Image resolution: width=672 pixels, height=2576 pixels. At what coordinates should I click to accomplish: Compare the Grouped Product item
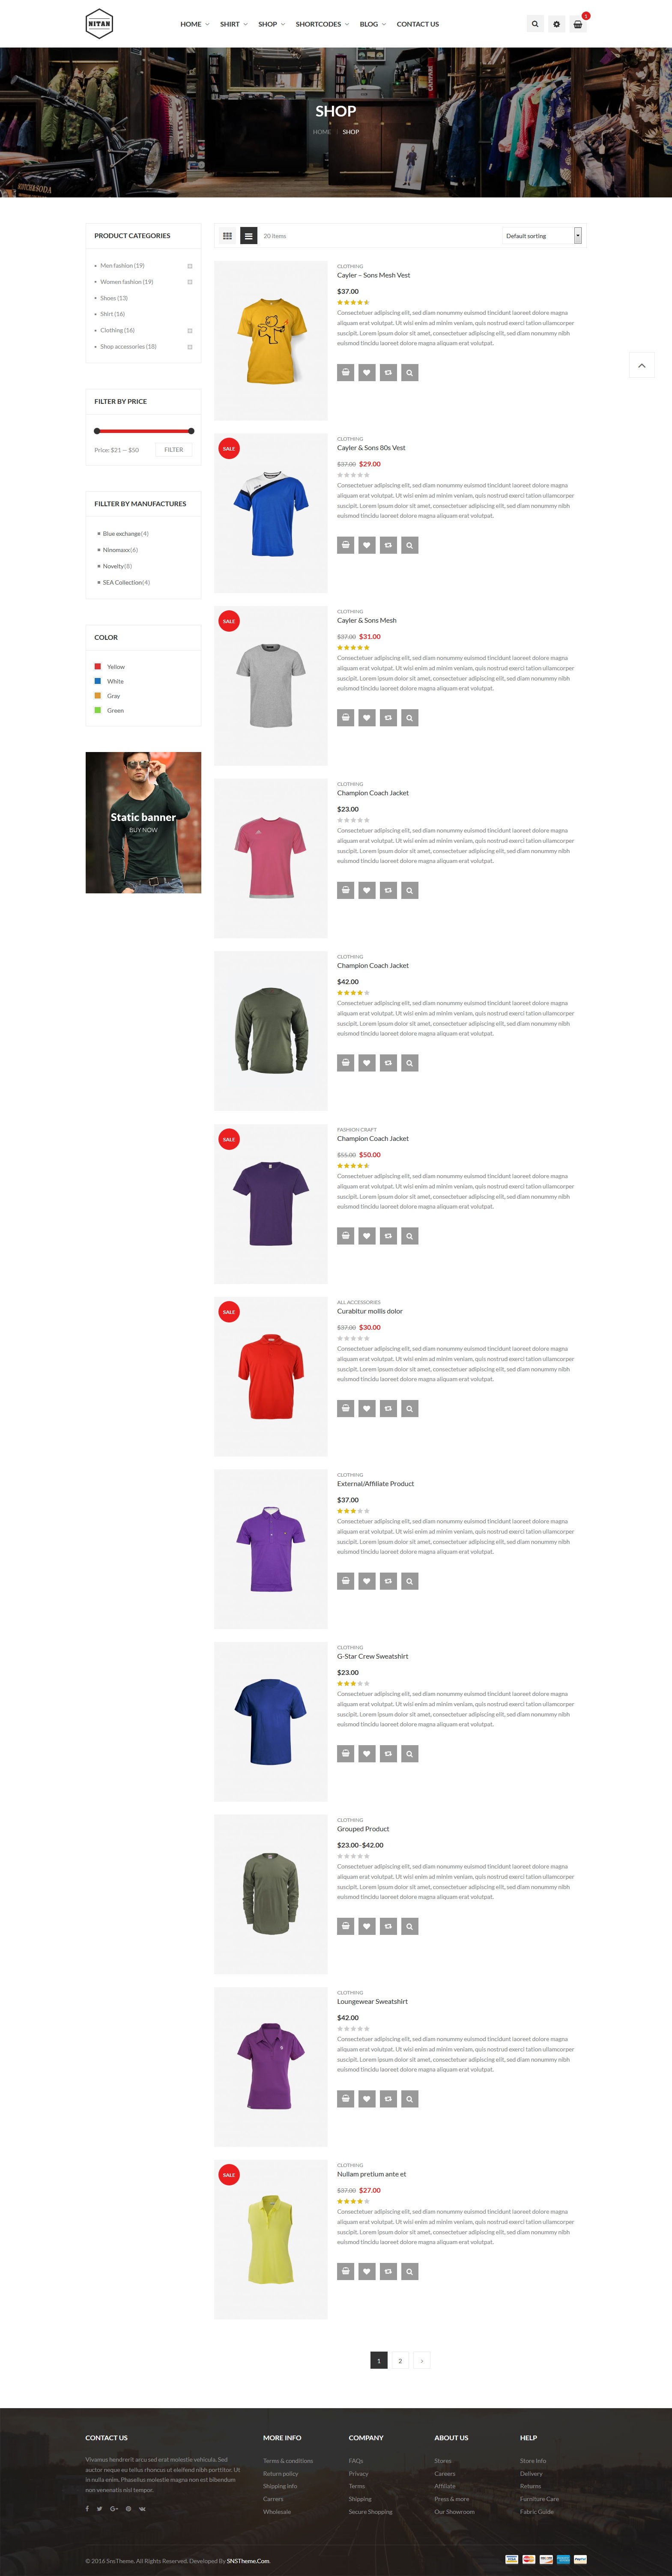(x=388, y=1926)
